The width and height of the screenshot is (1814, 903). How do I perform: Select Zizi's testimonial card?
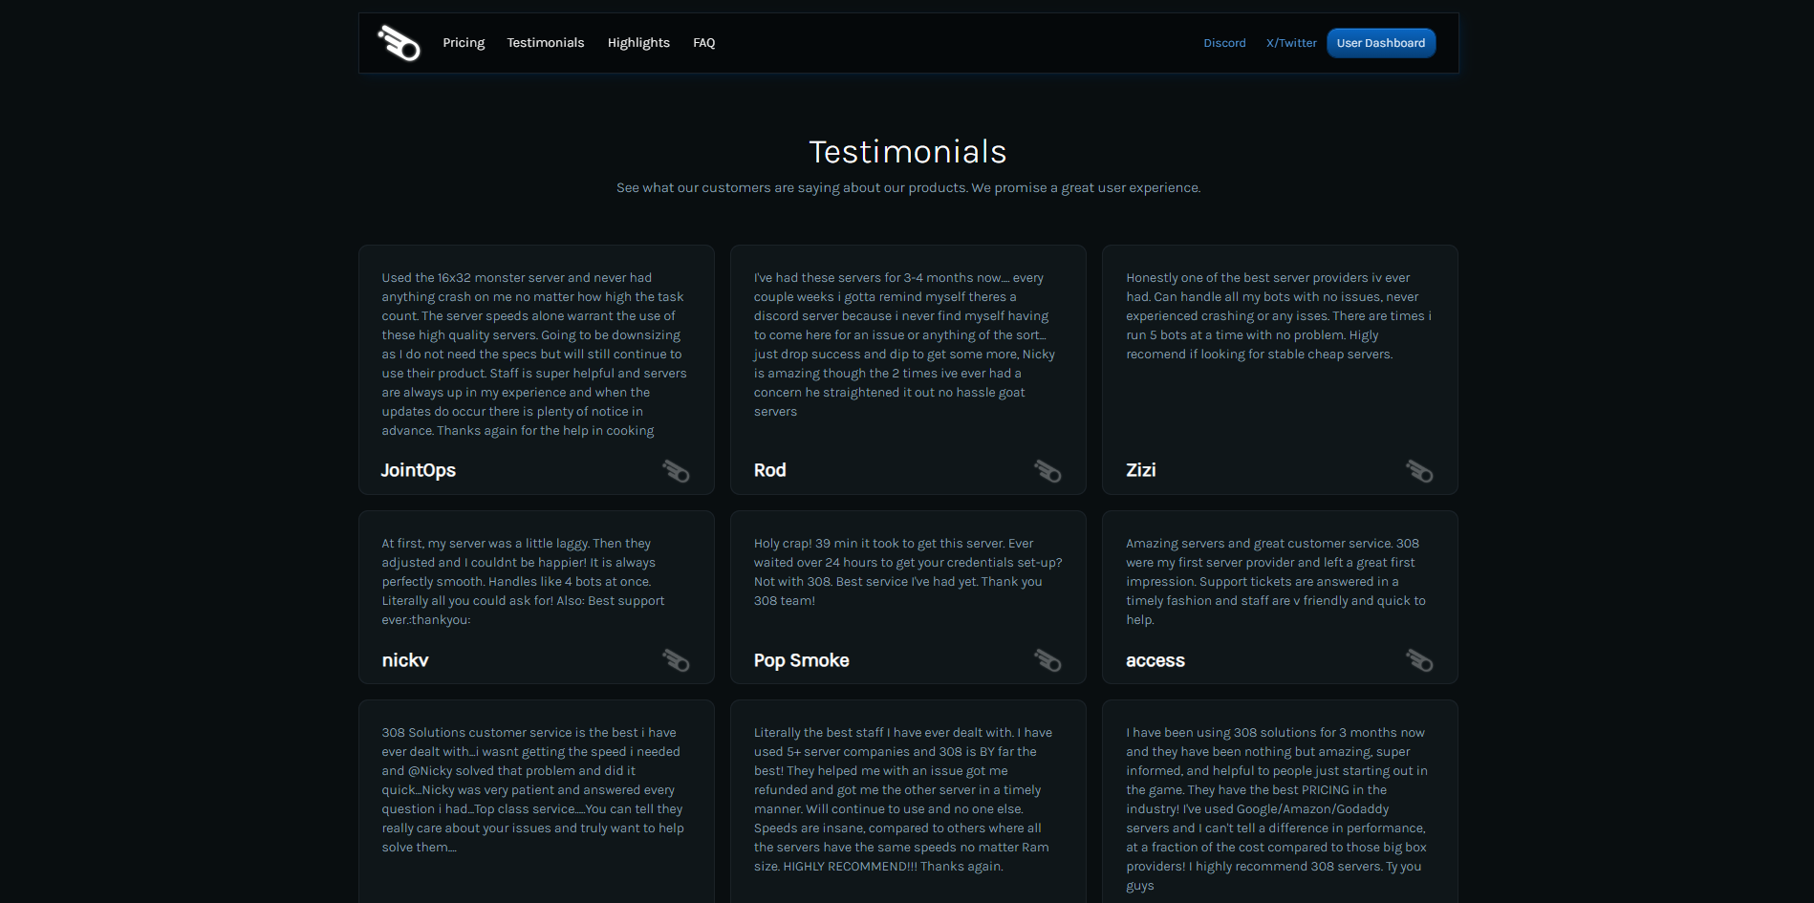[1280, 369]
